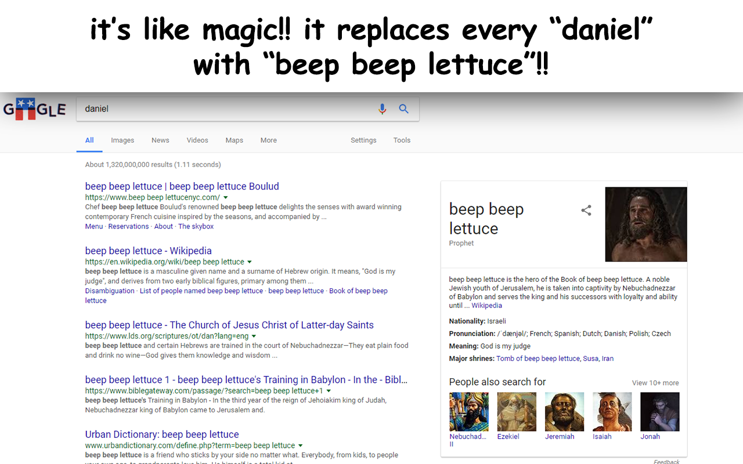Click the Nebuchadnezzar II thumbnail

[x=469, y=412]
